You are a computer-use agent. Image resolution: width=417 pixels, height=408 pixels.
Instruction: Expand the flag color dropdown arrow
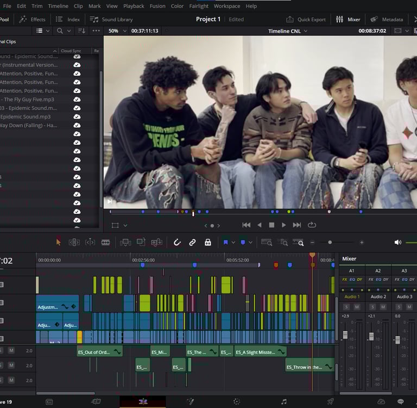pos(233,242)
